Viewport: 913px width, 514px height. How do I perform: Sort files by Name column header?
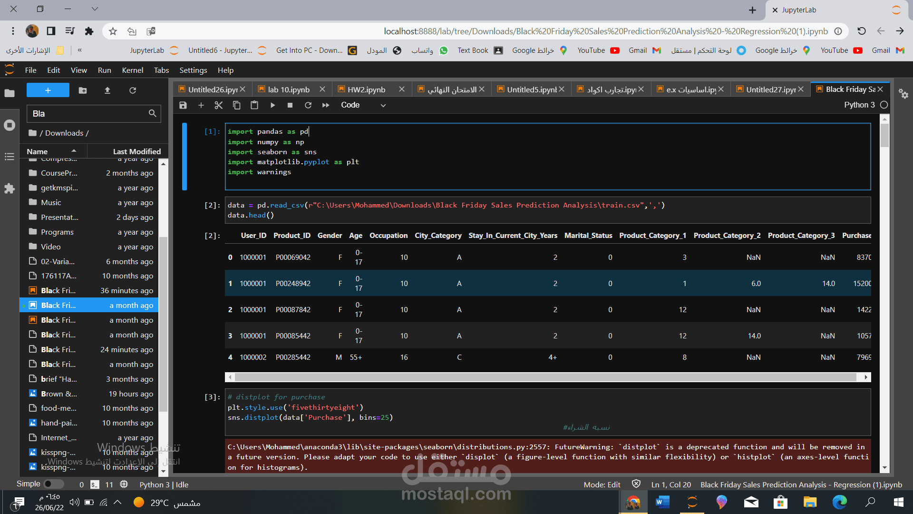point(38,151)
